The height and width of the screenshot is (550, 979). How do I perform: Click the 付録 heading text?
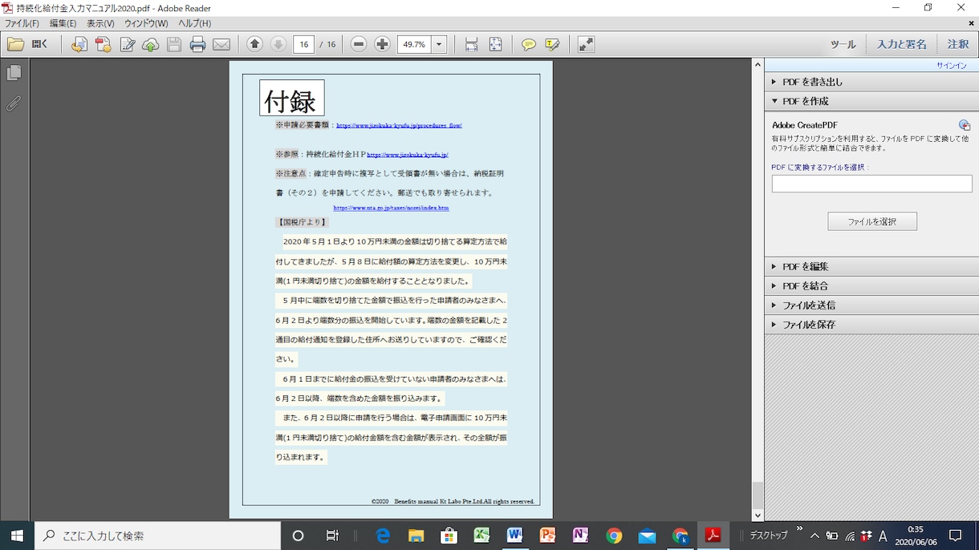click(x=291, y=99)
